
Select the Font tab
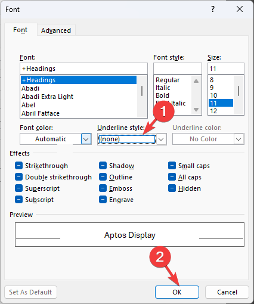point(20,30)
